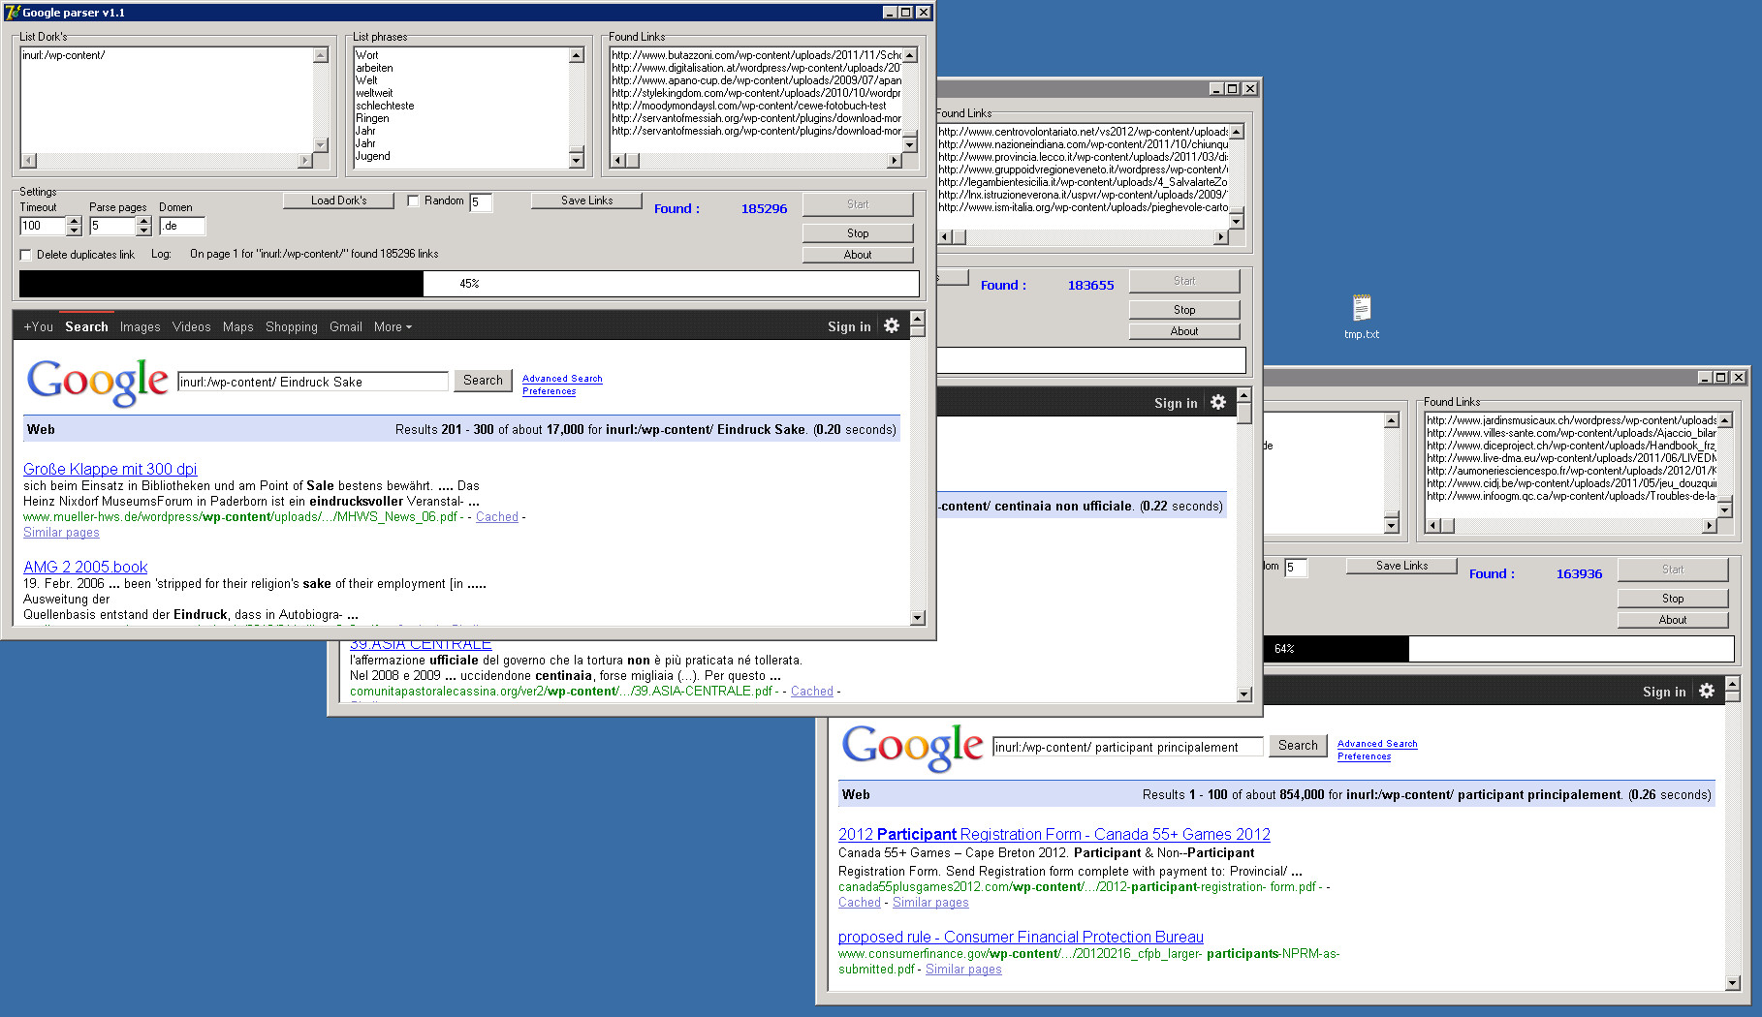Screen dimensions: 1762x1017
Task: Click Sign in within front window
Action: [849, 326]
